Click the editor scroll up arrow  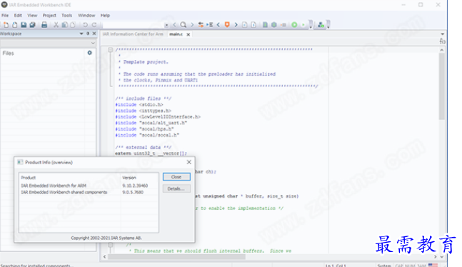(441, 50)
